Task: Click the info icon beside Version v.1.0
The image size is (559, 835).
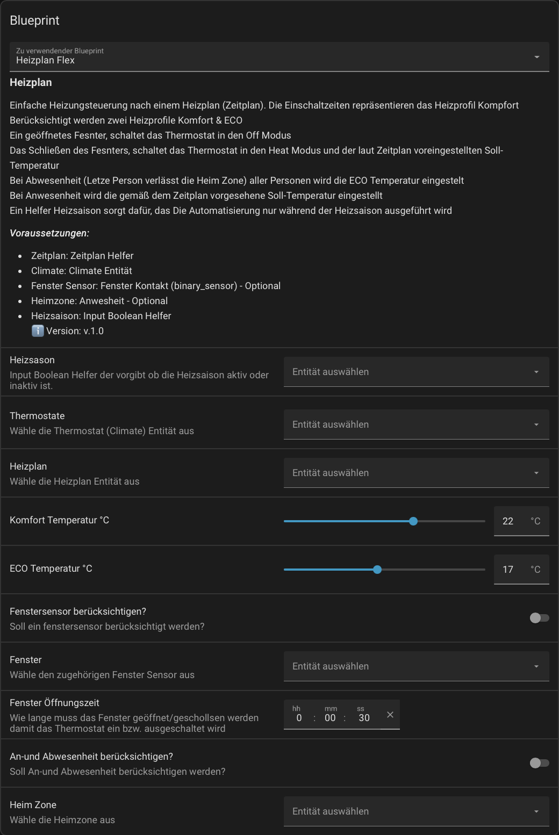Action: [38, 331]
